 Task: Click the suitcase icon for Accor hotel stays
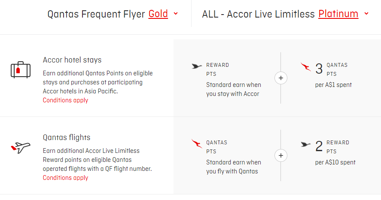(20, 69)
